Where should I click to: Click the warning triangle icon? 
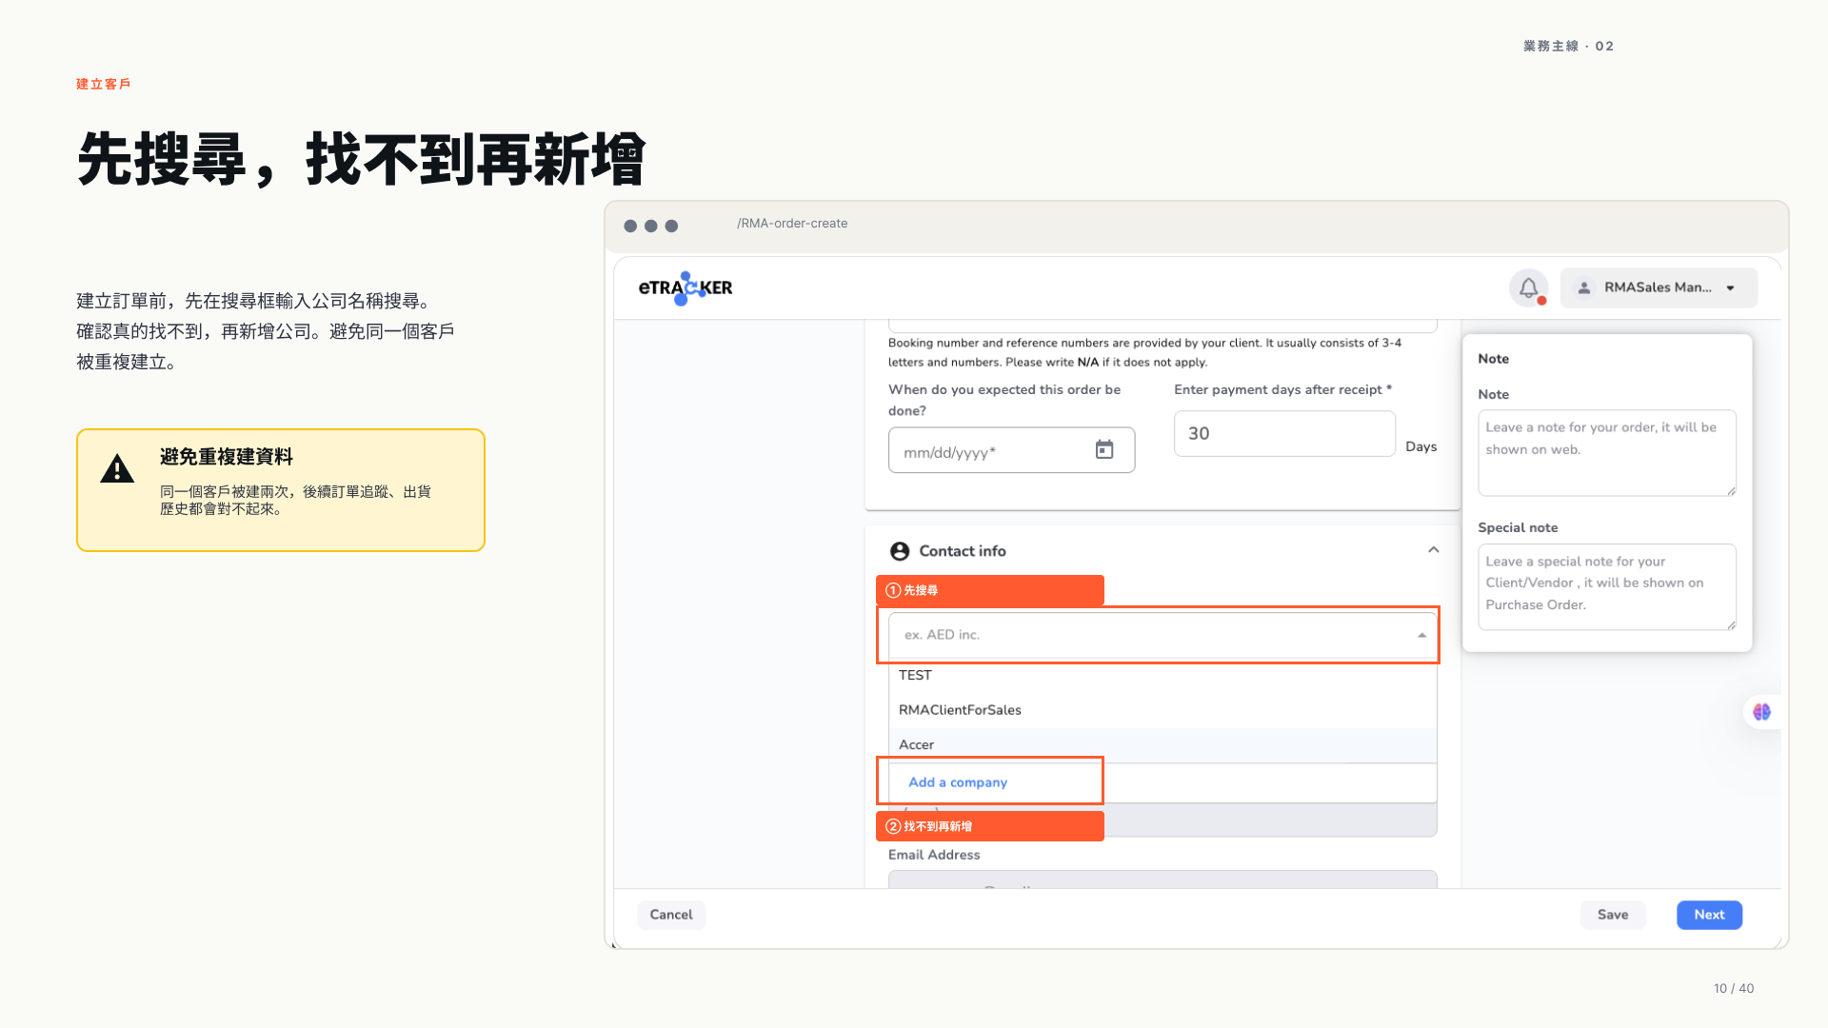click(117, 468)
